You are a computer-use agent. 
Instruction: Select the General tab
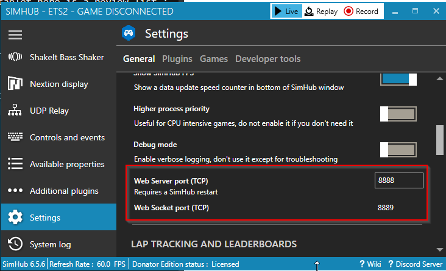(139, 59)
